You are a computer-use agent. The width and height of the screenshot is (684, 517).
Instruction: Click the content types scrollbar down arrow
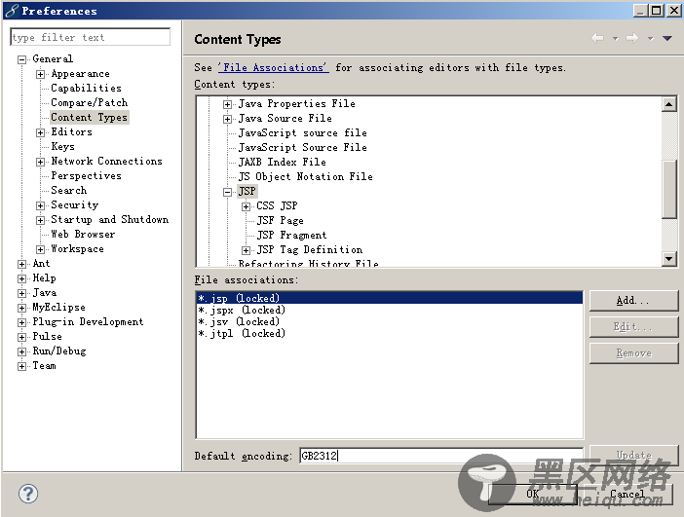point(668,259)
